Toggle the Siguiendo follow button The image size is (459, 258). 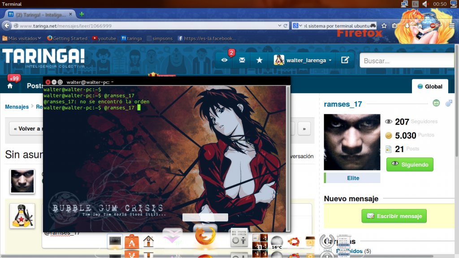click(410, 165)
